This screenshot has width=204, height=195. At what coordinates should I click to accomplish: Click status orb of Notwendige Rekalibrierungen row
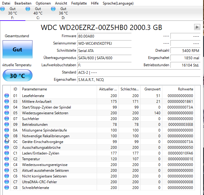7,136
